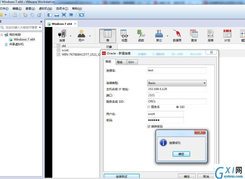Screen dimensions: 245x179
Task: Open the Data Pump (数据泵) tool
Action: pyautogui.click(x=177, y=36)
